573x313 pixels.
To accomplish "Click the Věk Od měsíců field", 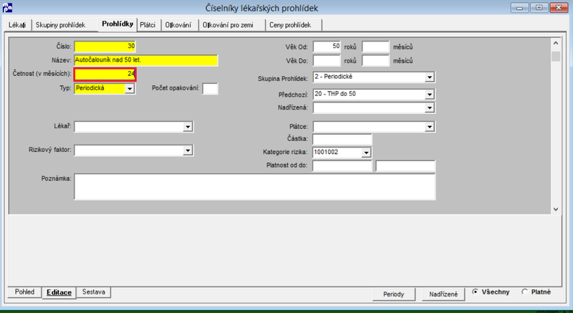I will click(x=375, y=47).
